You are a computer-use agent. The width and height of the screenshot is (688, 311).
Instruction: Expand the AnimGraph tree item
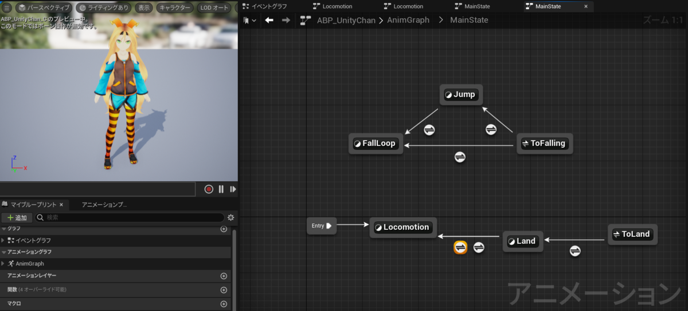(x=3, y=264)
